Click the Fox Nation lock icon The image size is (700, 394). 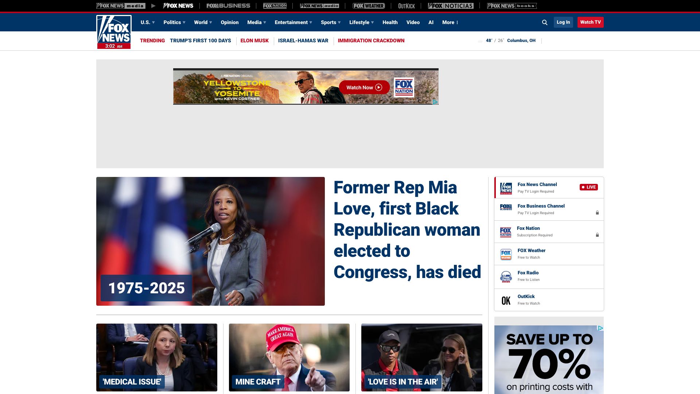597,235
